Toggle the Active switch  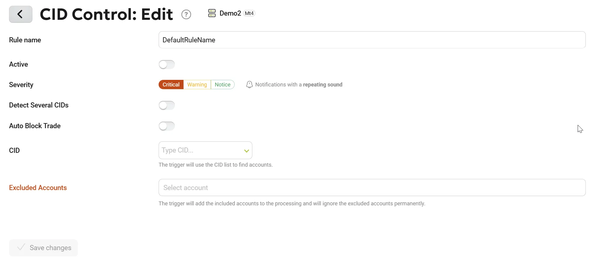point(167,65)
